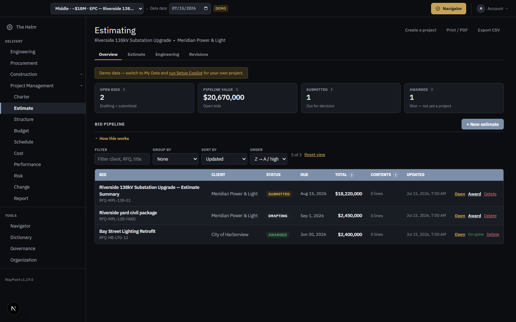Open calendar picker in Data date field
The width and height of the screenshot is (516, 322).
point(206,8)
